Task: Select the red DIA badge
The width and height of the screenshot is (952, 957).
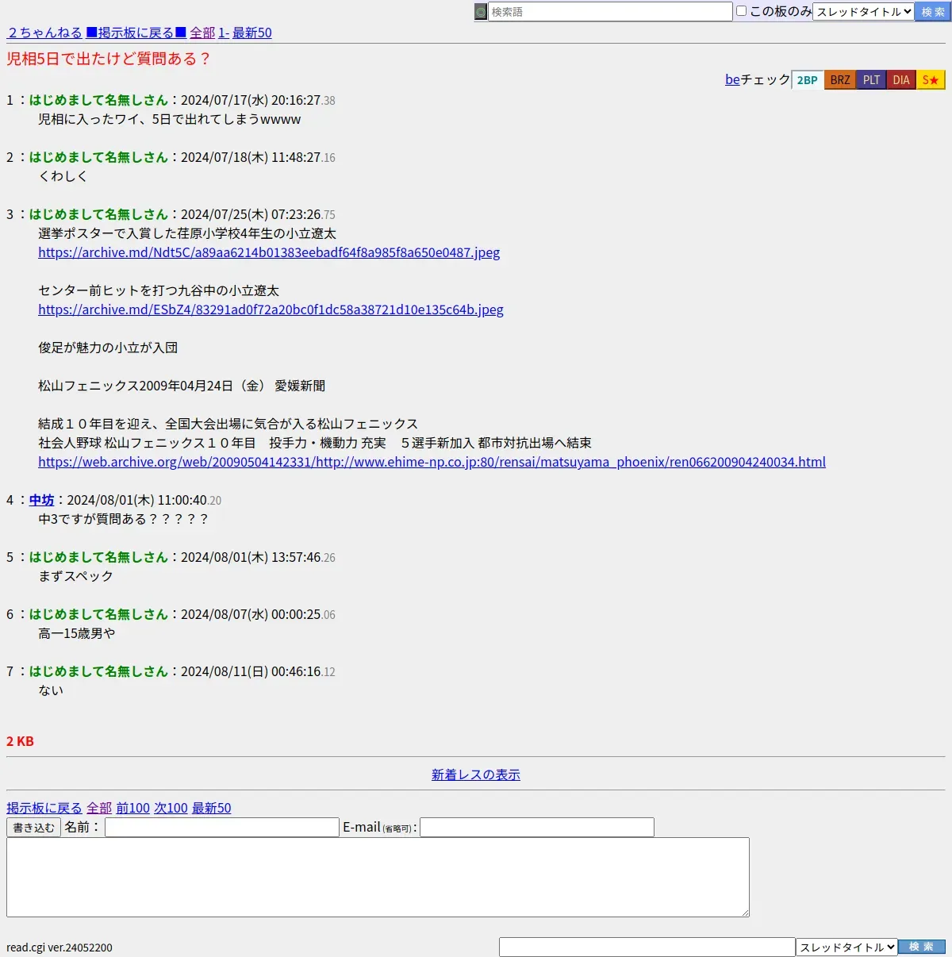Action: 901,80
